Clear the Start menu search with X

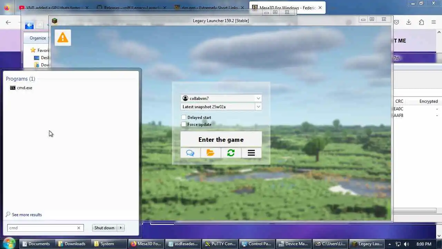click(x=79, y=228)
